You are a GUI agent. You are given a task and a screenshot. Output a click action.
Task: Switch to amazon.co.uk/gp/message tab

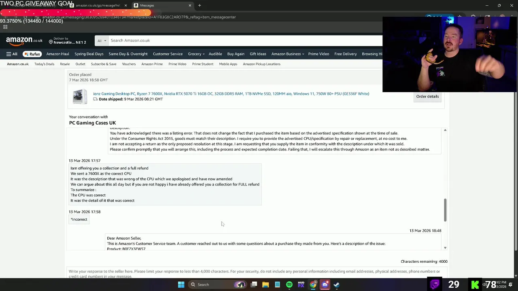point(98,5)
